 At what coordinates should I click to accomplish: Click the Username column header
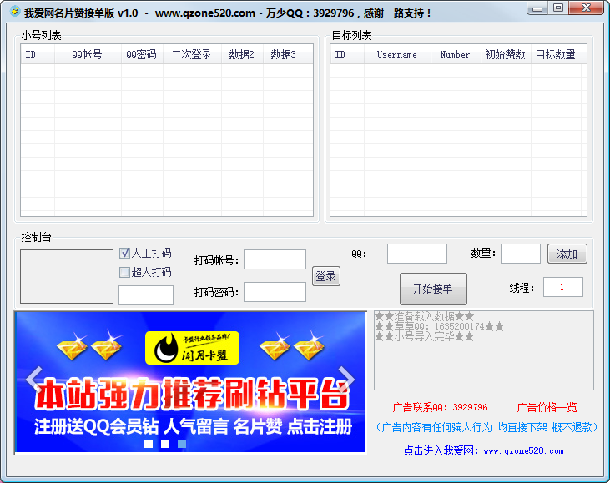[396, 54]
